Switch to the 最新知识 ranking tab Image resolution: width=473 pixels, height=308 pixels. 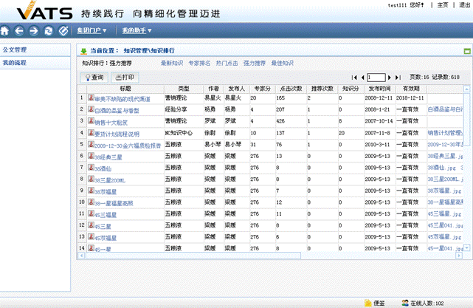click(172, 64)
